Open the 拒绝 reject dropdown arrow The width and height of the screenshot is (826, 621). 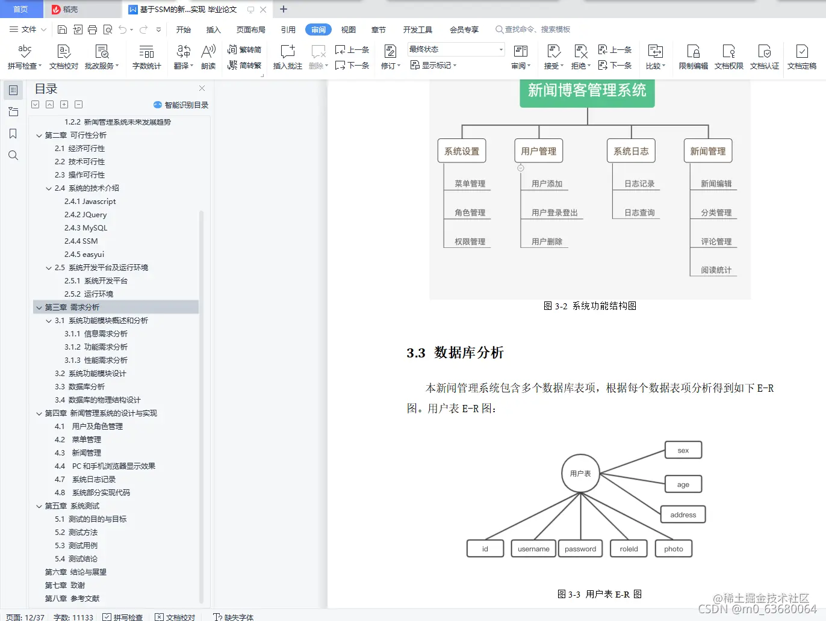pyautogui.click(x=588, y=66)
